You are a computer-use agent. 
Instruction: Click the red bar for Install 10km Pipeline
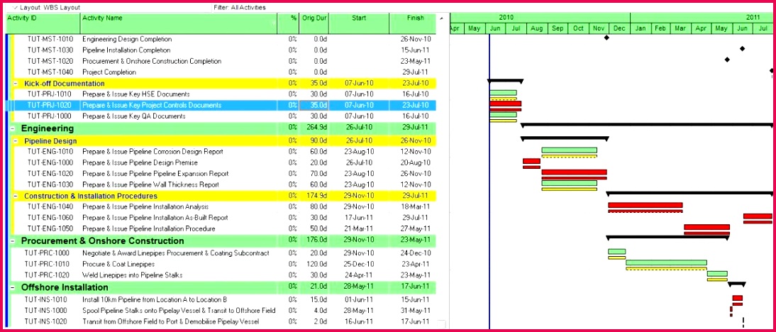tap(738, 299)
